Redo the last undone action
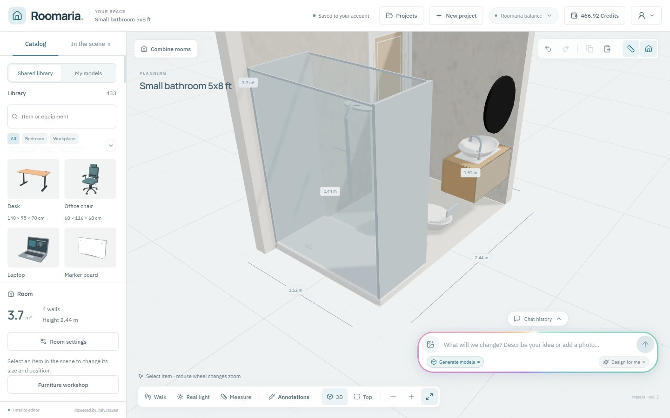Viewport: 670px width, 418px height. pyautogui.click(x=566, y=49)
